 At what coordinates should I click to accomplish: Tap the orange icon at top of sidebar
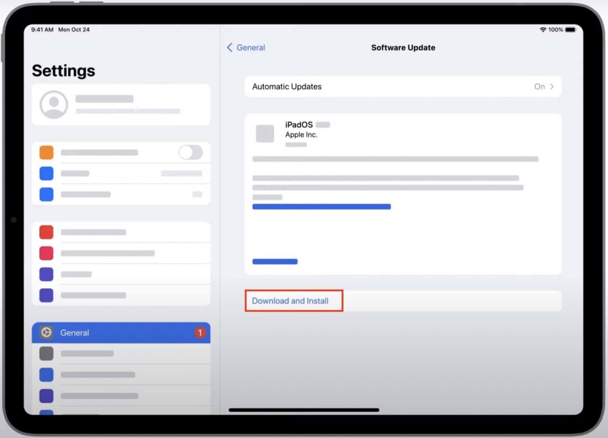[x=46, y=153]
